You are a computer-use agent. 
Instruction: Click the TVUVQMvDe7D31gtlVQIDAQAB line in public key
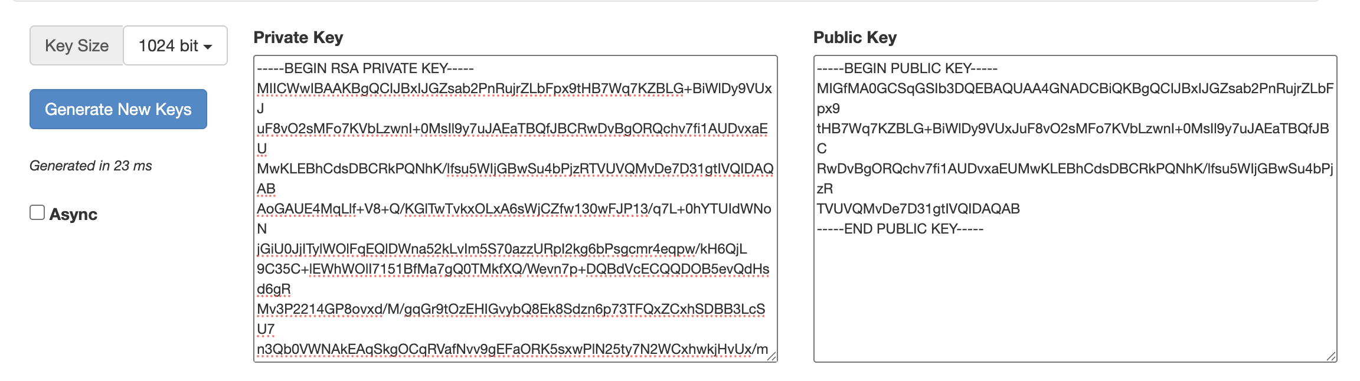click(x=918, y=209)
